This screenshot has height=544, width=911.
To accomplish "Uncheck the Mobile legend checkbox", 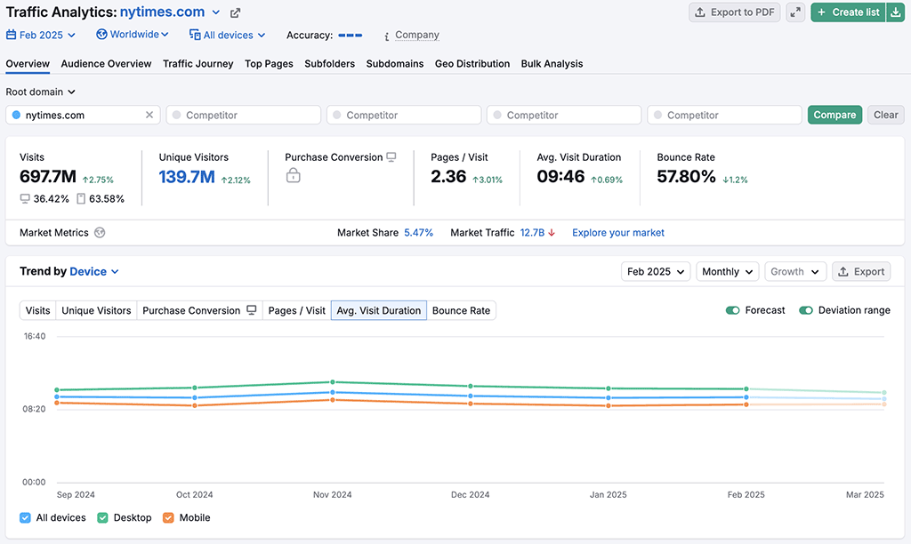I will [168, 518].
